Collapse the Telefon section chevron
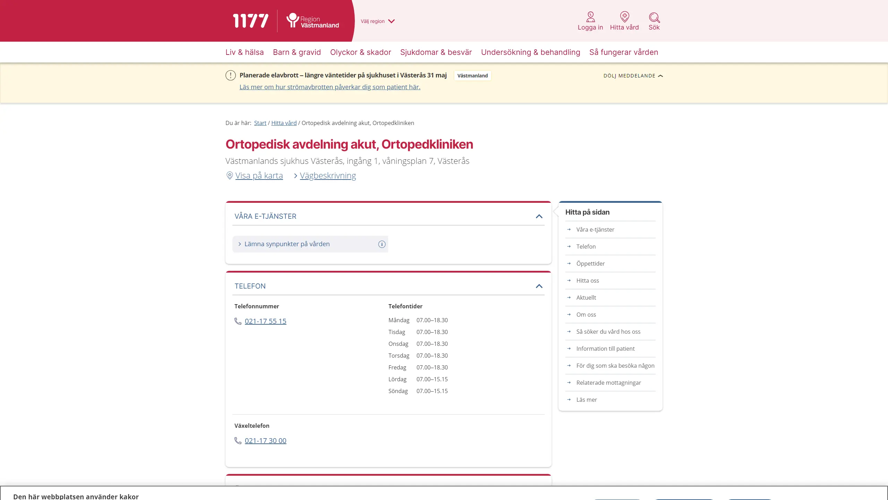The height and width of the screenshot is (500, 888). tap(539, 286)
